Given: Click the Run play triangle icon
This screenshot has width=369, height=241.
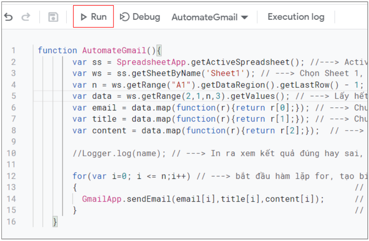Looking at the screenshot, I should (x=83, y=17).
